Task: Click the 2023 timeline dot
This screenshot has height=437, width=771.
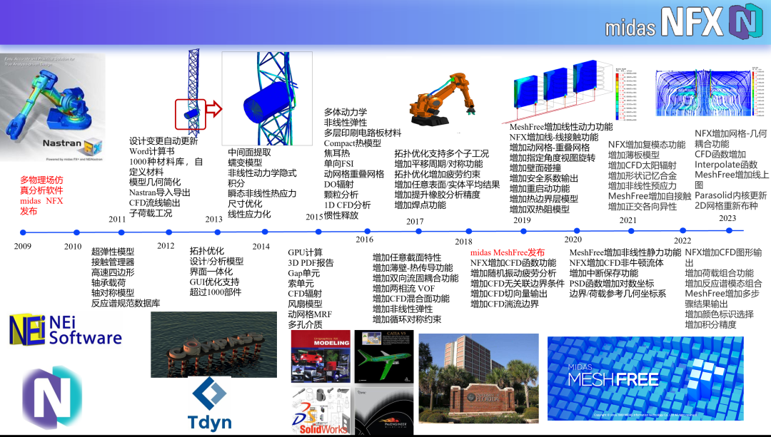Action: [x=729, y=230]
